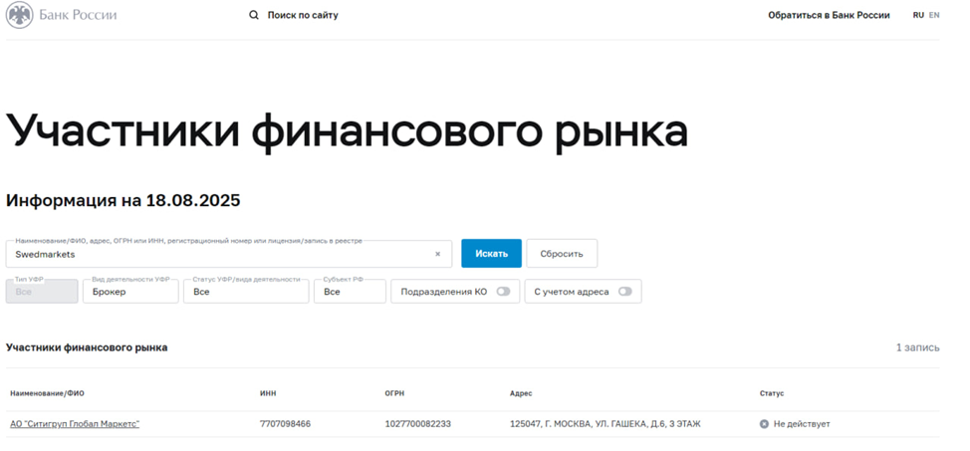Click the 'Поиск по сайту' search text
Screen dimensions: 970x451
(x=303, y=15)
